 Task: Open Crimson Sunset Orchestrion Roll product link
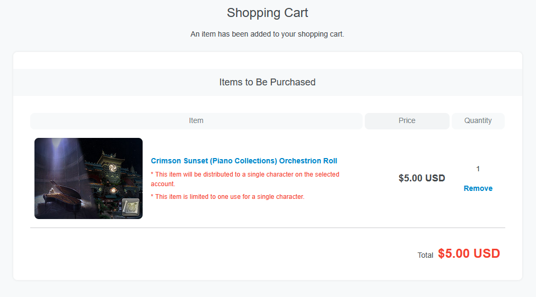pyautogui.click(x=244, y=161)
